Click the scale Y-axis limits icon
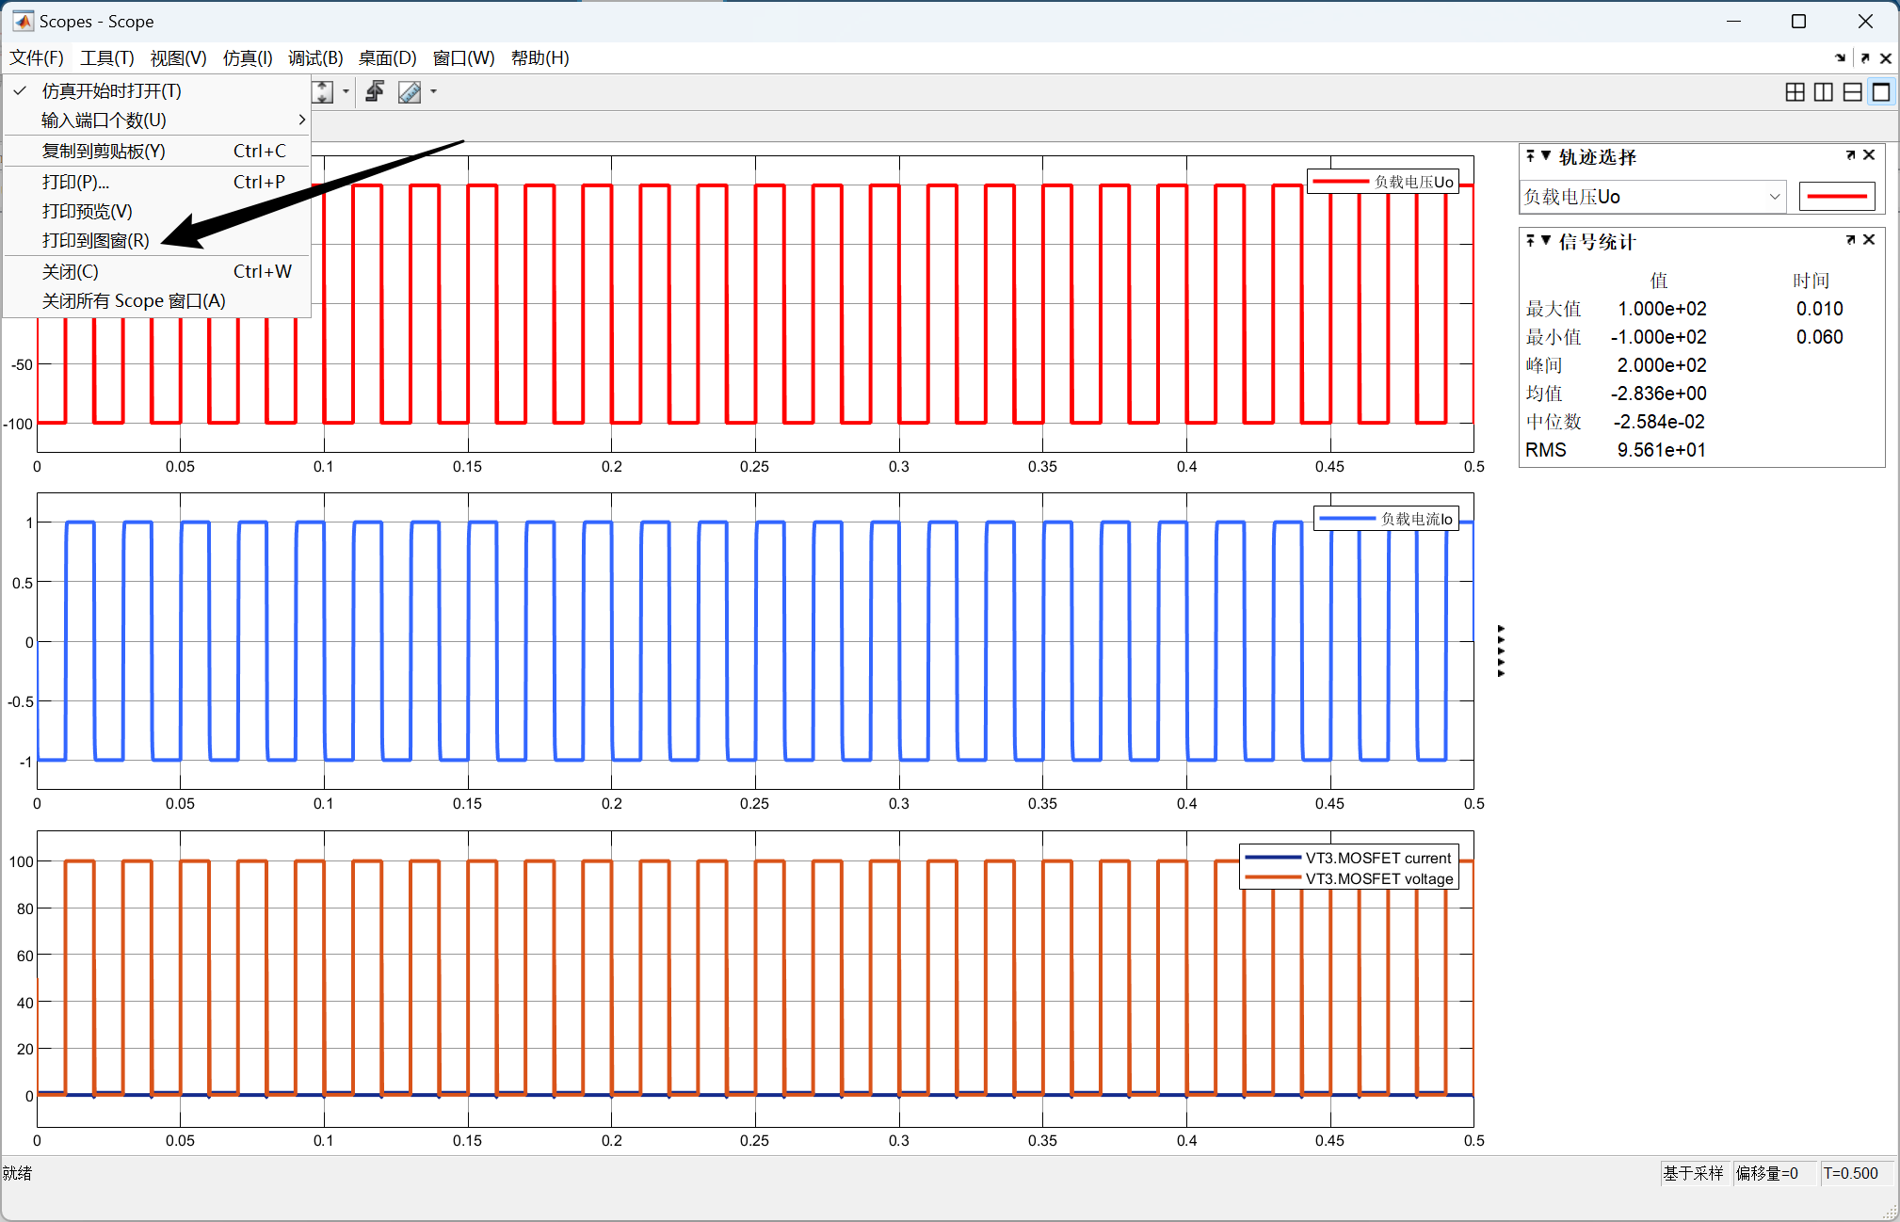The width and height of the screenshot is (1900, 1222). point(323,91)
